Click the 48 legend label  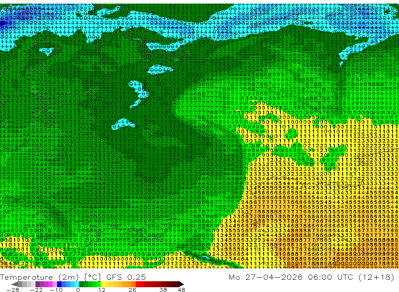click(x=182, y=290)
